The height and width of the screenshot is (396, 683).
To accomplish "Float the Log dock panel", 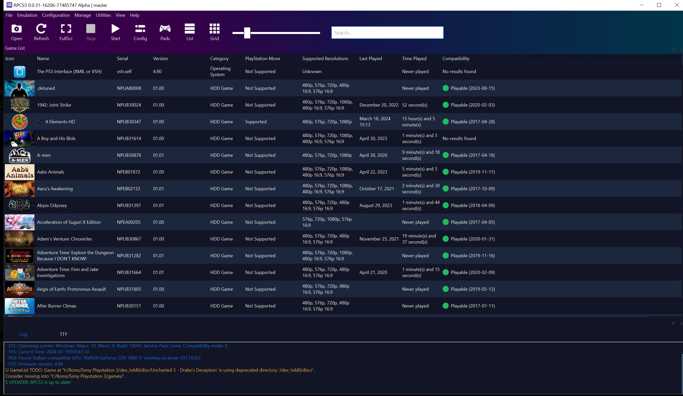I will tap(673, 323).
